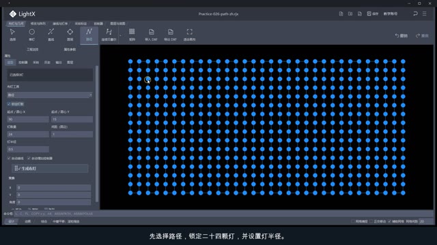
Task: Toggle the auto wiring checkbox
Action: click(9, 159)
